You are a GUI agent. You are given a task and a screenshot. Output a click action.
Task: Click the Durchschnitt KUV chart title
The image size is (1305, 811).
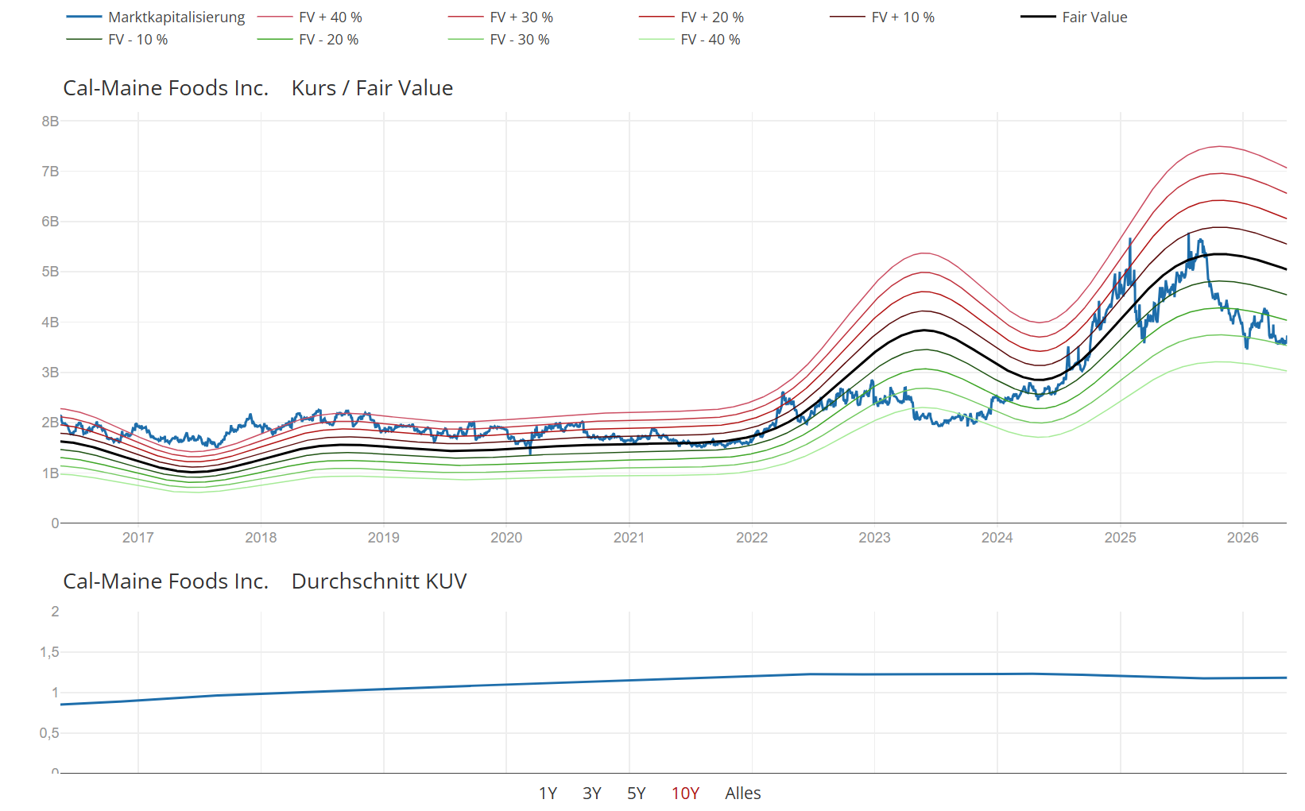click(x=379, y=581)
